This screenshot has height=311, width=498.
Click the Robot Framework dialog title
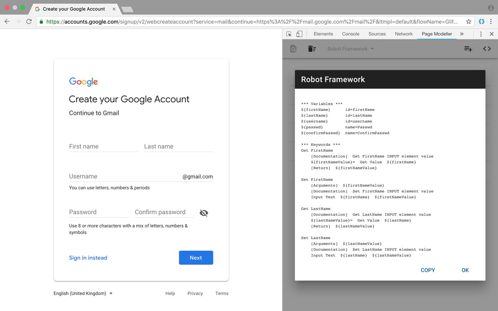[333, 79]
